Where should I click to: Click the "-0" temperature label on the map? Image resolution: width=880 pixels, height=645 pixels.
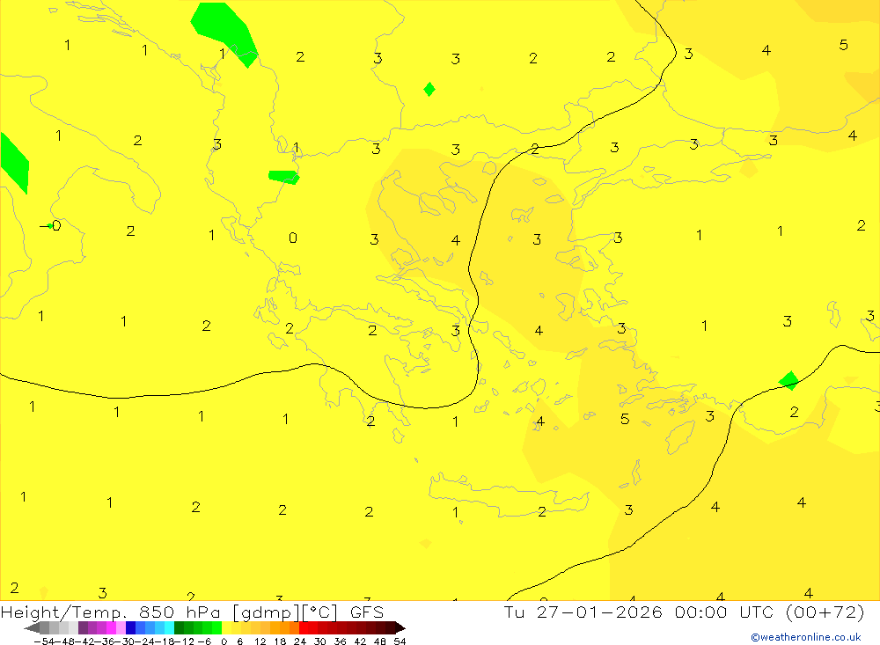pos(50,225)
